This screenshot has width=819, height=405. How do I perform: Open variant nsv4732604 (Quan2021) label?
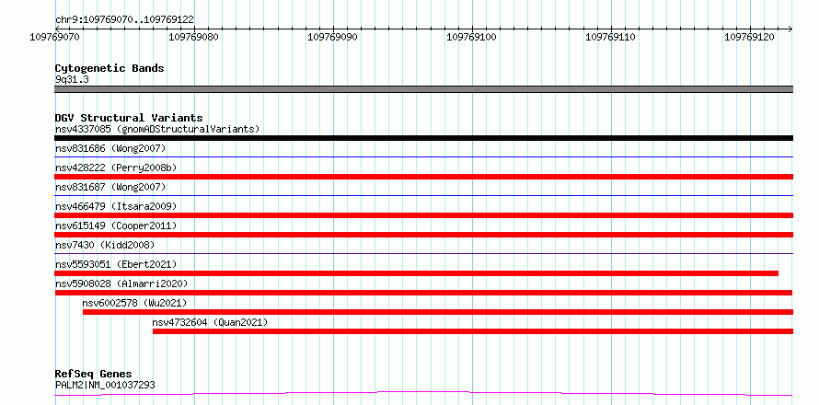click(x=210, y=322)
